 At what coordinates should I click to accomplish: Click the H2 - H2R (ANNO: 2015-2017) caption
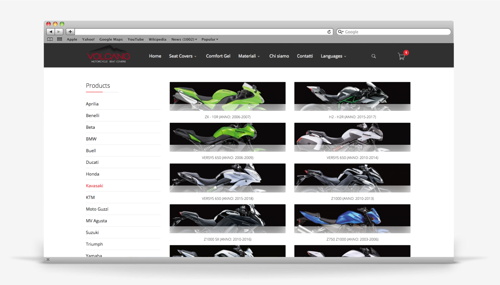click(x=352, y=117)
